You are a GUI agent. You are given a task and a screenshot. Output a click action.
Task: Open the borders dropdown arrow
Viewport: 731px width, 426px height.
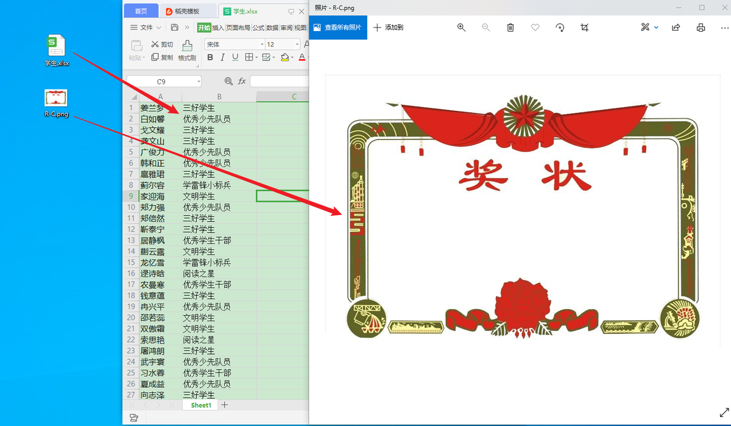click(x=256, y=58)
